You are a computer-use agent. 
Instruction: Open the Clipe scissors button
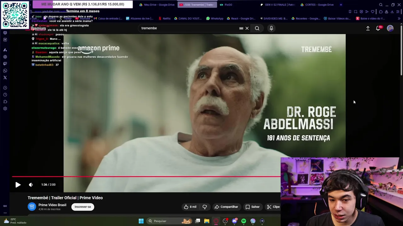(x=273, y=207)
